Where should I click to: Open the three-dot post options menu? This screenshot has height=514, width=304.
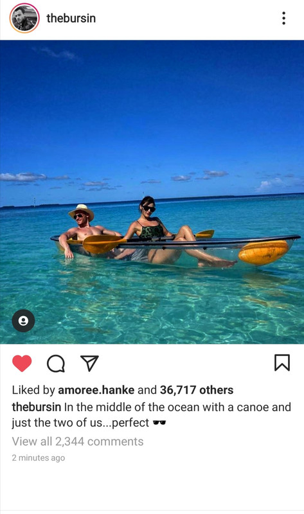point(283,18)
